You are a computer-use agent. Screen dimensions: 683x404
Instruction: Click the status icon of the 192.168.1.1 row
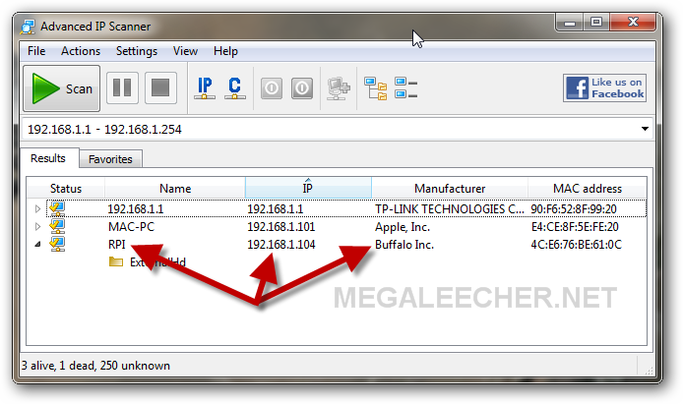[x=57, y=208]
